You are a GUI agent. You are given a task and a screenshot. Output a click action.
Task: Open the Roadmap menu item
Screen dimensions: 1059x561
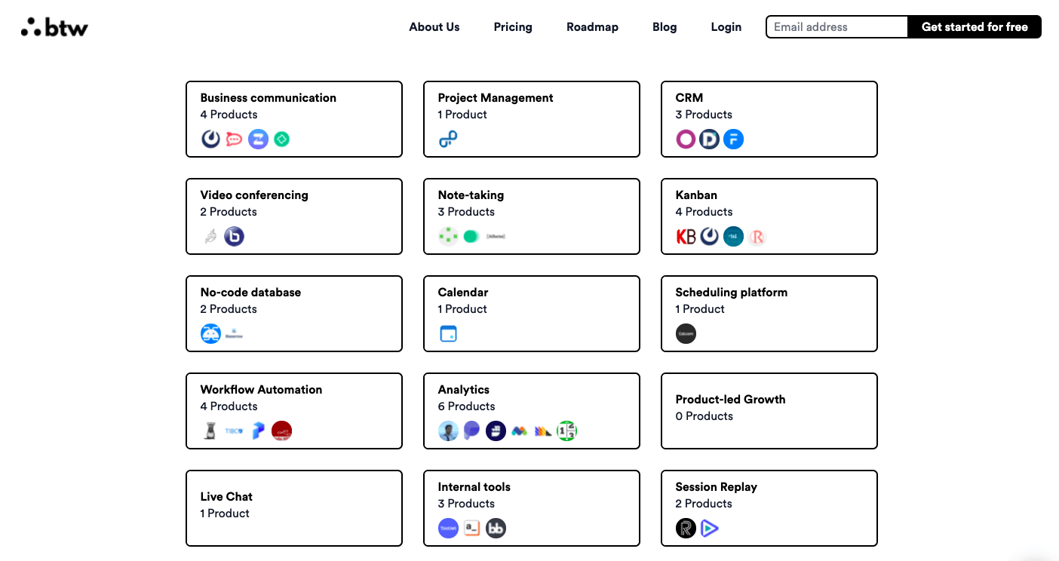592,27
